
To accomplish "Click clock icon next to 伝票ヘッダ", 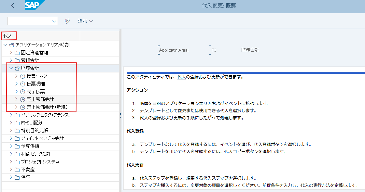I will [22, 76].
